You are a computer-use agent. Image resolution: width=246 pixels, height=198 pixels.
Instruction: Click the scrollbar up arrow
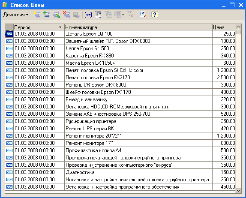coord(238,27)
